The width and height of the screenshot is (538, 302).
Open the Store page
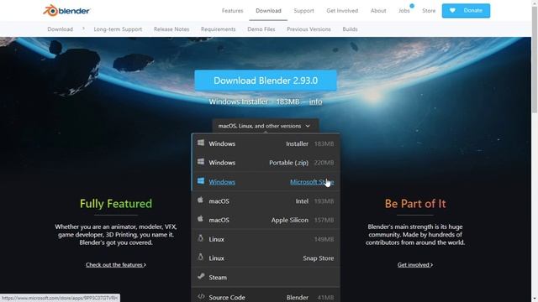coord(429,11)
